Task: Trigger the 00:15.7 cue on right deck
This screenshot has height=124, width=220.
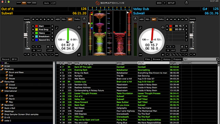Action: [167, 26]
